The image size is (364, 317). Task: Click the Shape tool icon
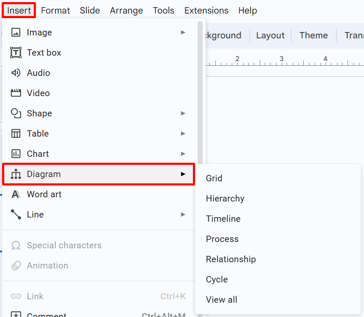[16, 113]
